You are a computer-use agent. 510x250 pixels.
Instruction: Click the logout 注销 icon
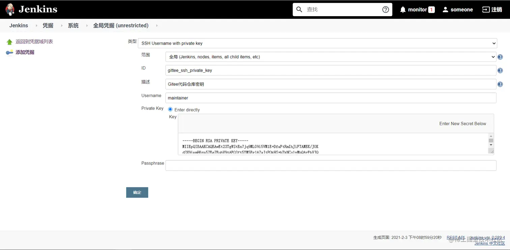[486, 9]
